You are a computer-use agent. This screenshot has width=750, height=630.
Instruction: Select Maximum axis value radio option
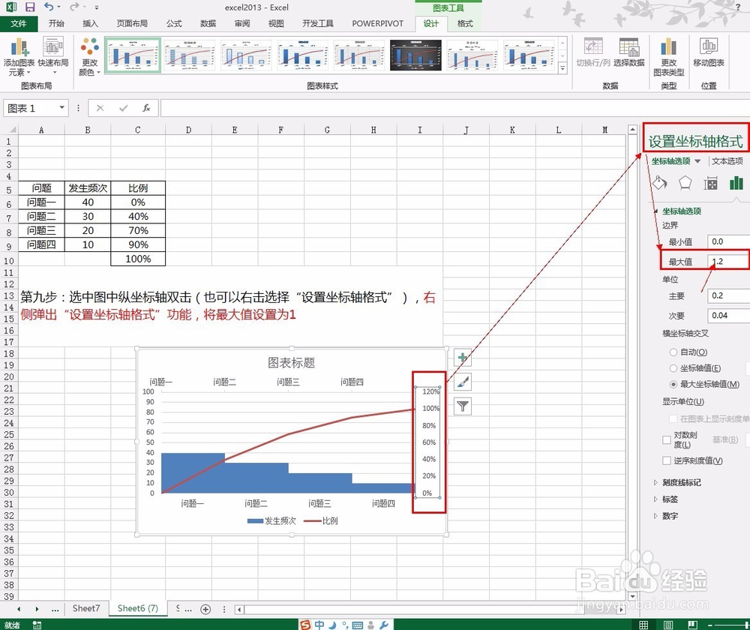(673, 384)
